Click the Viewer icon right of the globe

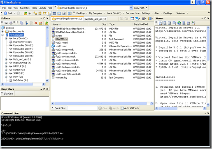(184, 23)
